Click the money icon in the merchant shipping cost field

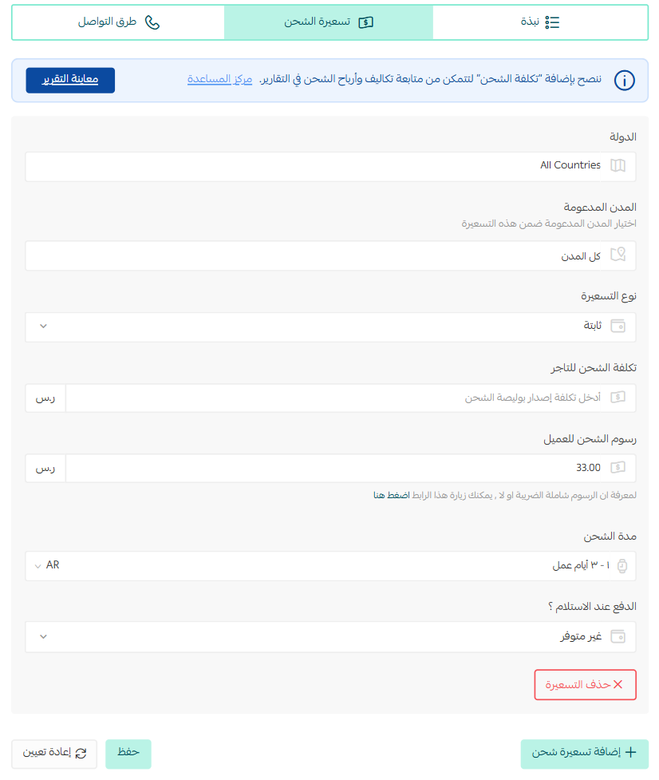coord(618,398)
